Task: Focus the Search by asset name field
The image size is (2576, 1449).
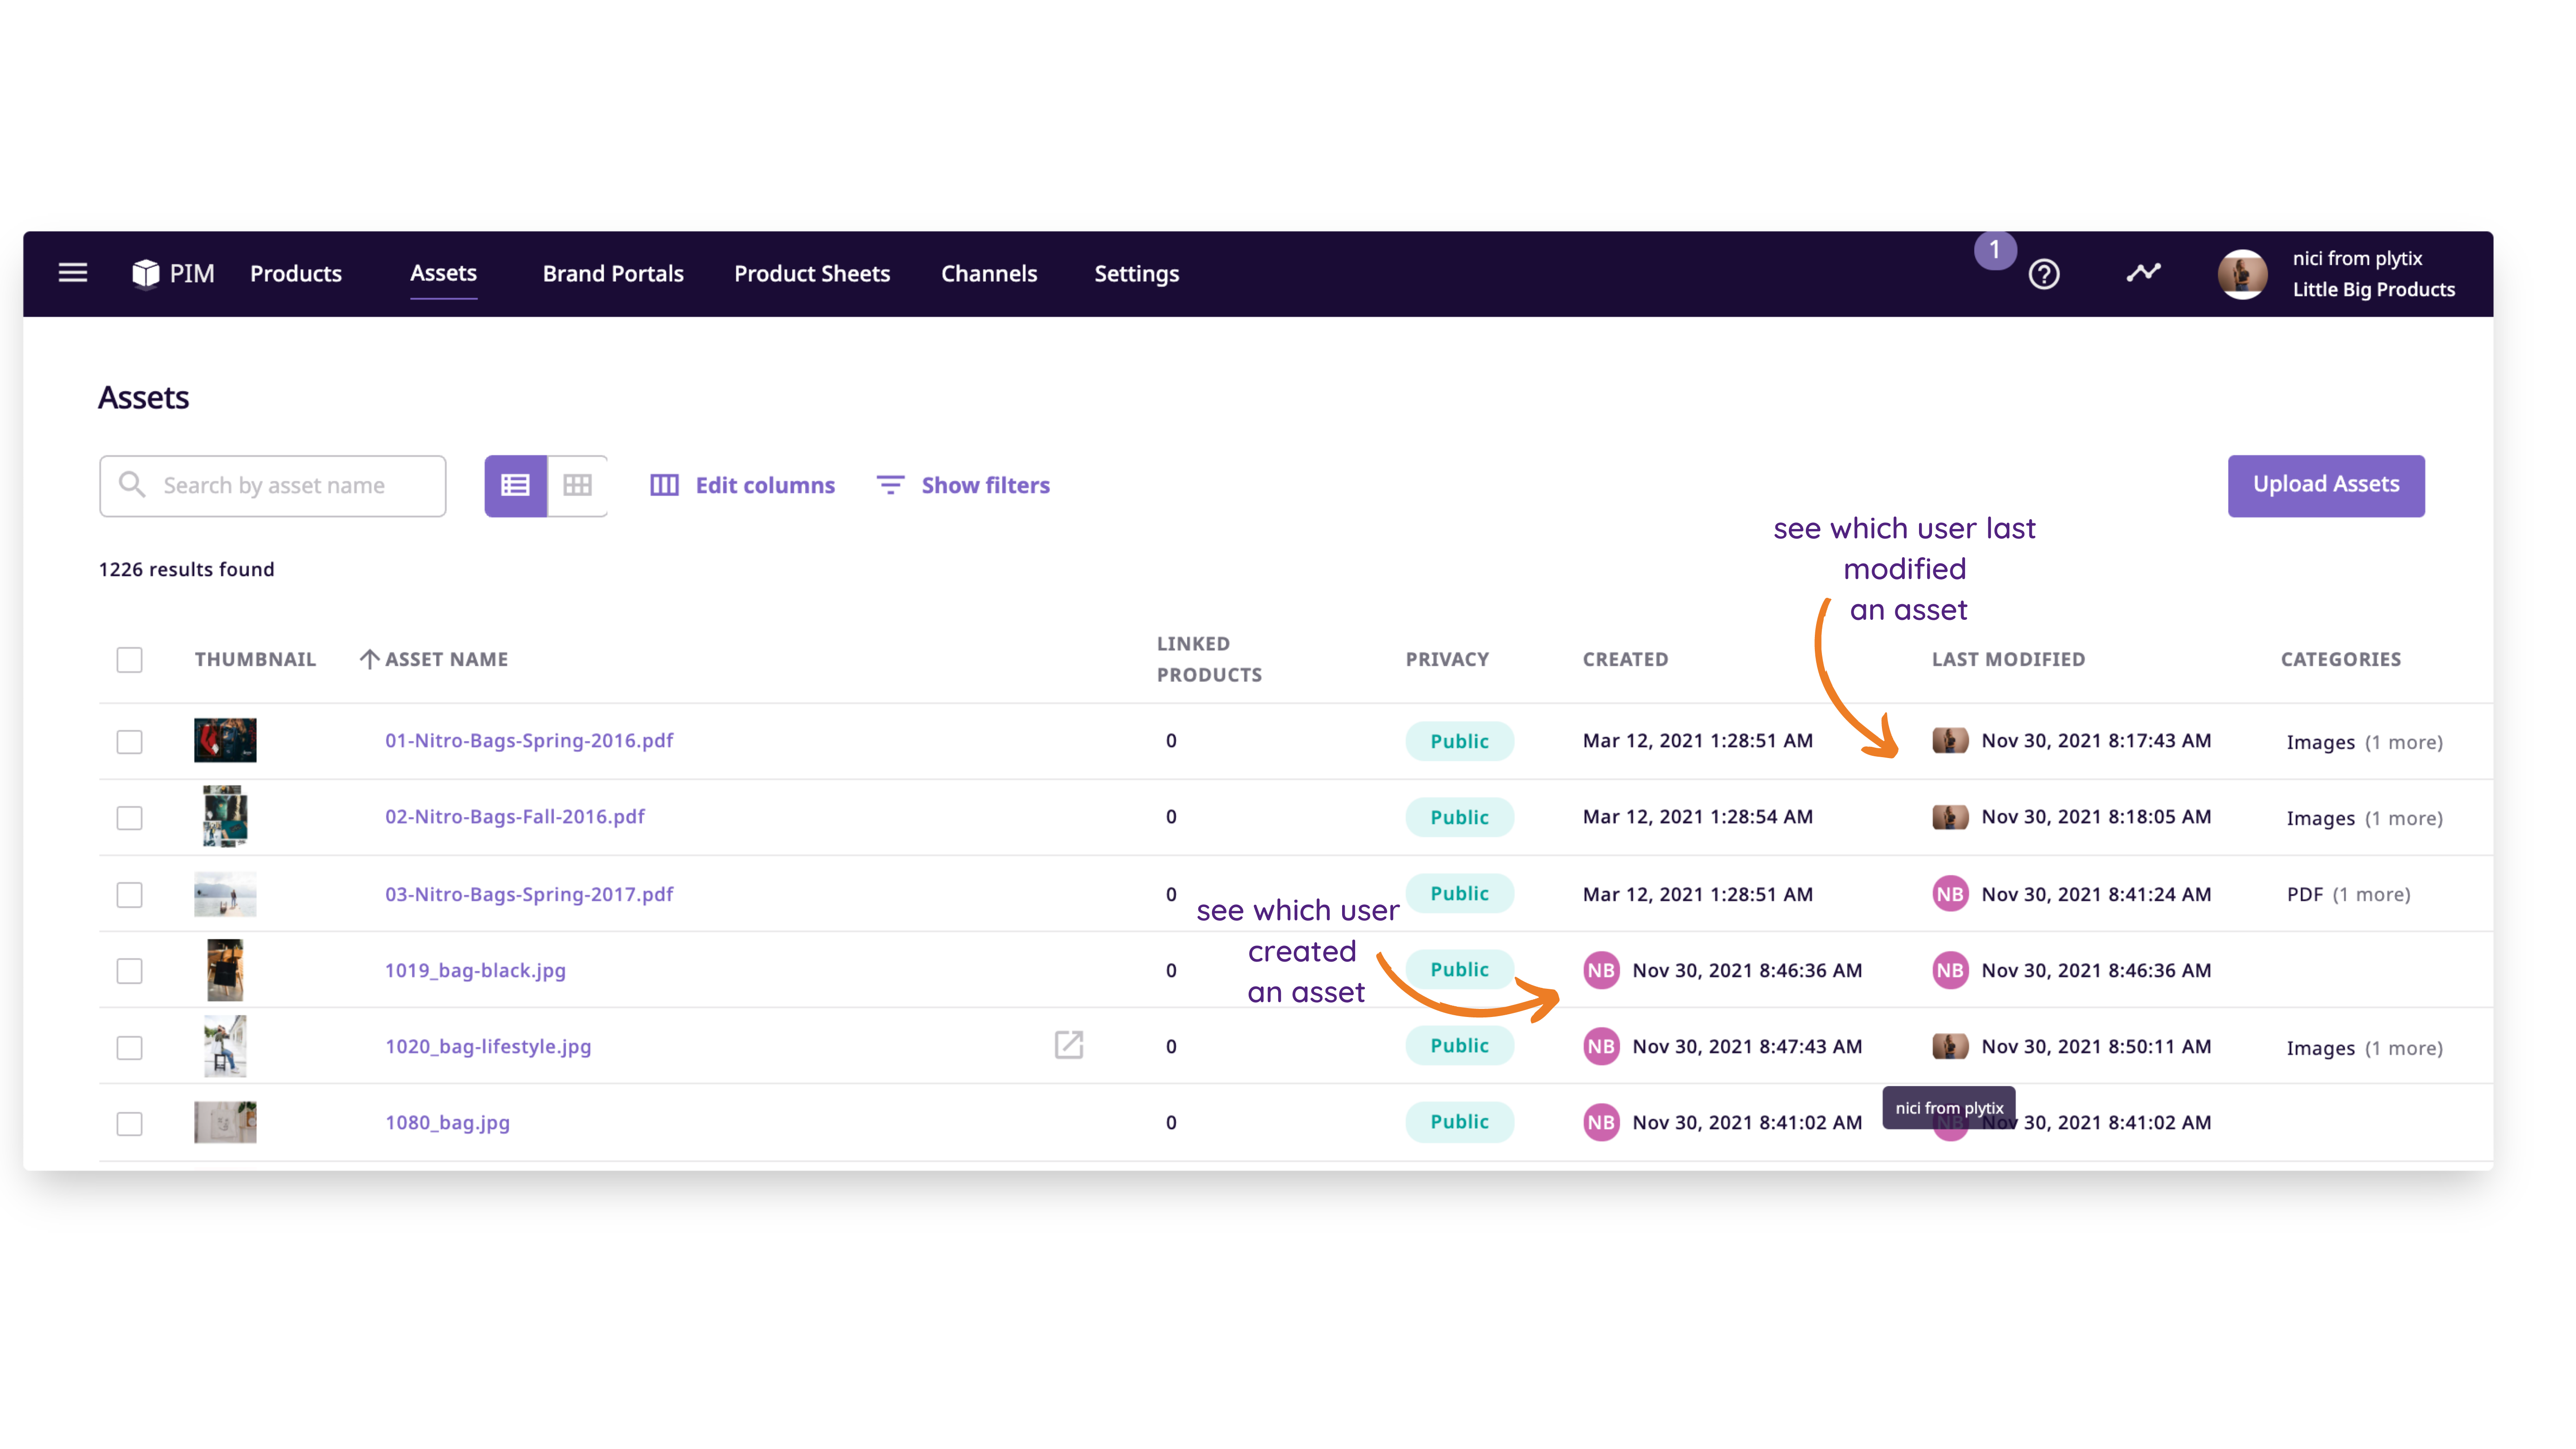Action: (272, 486)
